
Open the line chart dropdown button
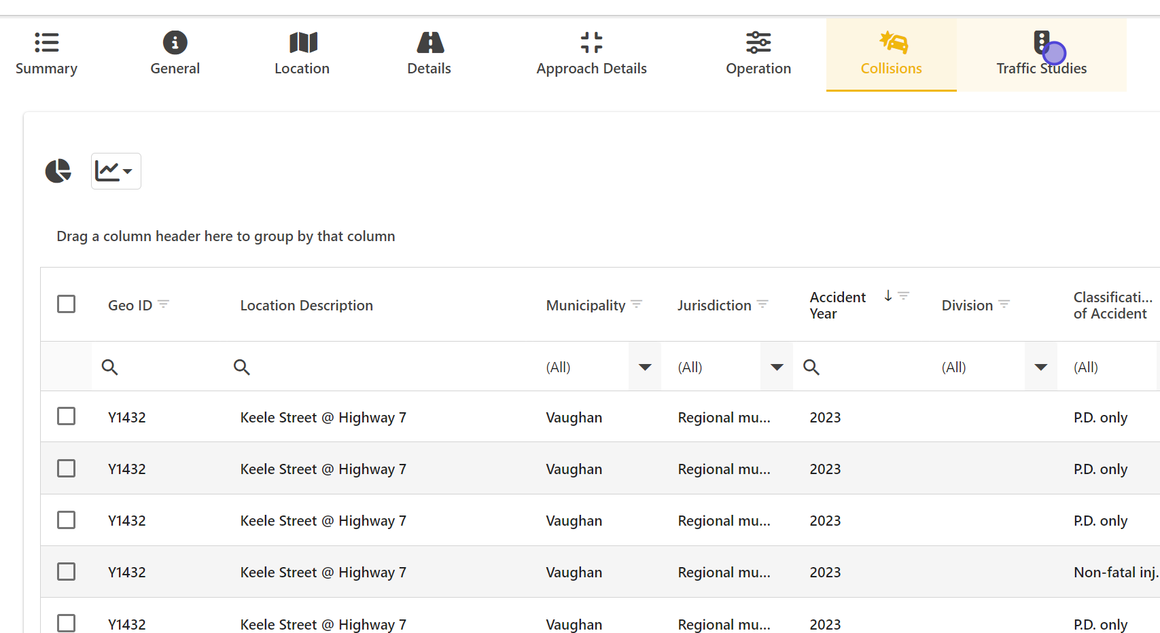tap(116, 171)
